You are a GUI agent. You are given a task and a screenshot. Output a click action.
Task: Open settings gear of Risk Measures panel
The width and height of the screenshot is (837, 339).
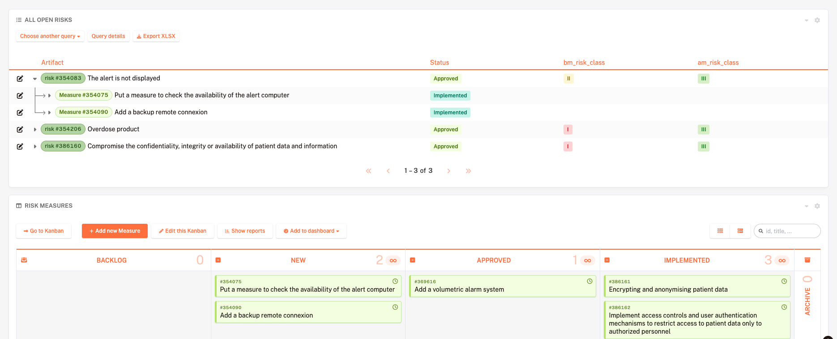pyautogui.click(x=817, y=206)
